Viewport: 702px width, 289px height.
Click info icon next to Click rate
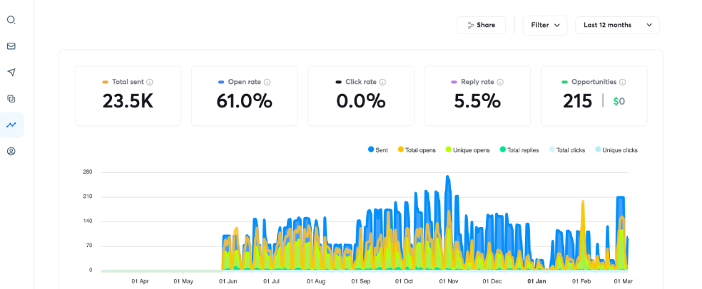pyautogui.click(x=383, y=82)
